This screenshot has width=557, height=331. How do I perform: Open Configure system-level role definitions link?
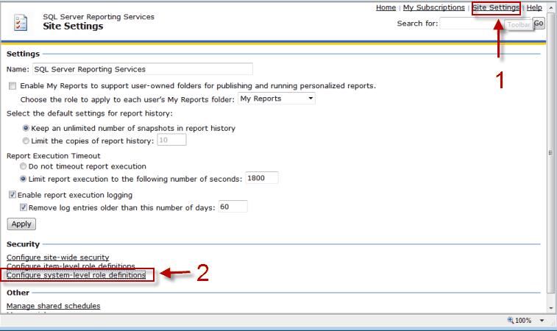tap(76, 275)
